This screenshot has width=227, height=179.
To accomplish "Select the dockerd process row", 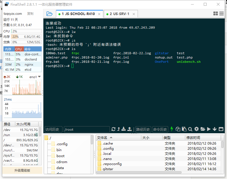I will (23, 59).
